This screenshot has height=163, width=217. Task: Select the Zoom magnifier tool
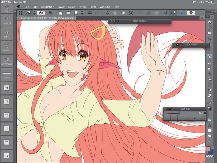pos(210,22)
